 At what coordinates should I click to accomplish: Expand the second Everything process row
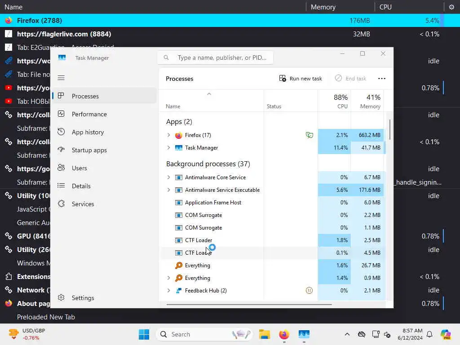click(x=168, y=278)
